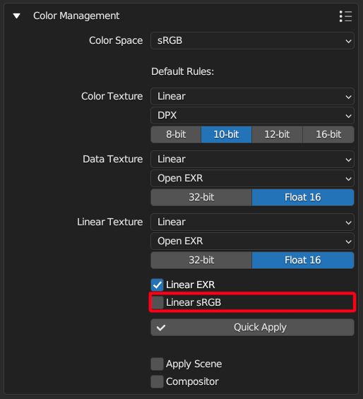Screen dimensions: 363x399
Task: Uncheck the Linear EXR checkbox
Action: pyautogui.click(x=157, y=285)
